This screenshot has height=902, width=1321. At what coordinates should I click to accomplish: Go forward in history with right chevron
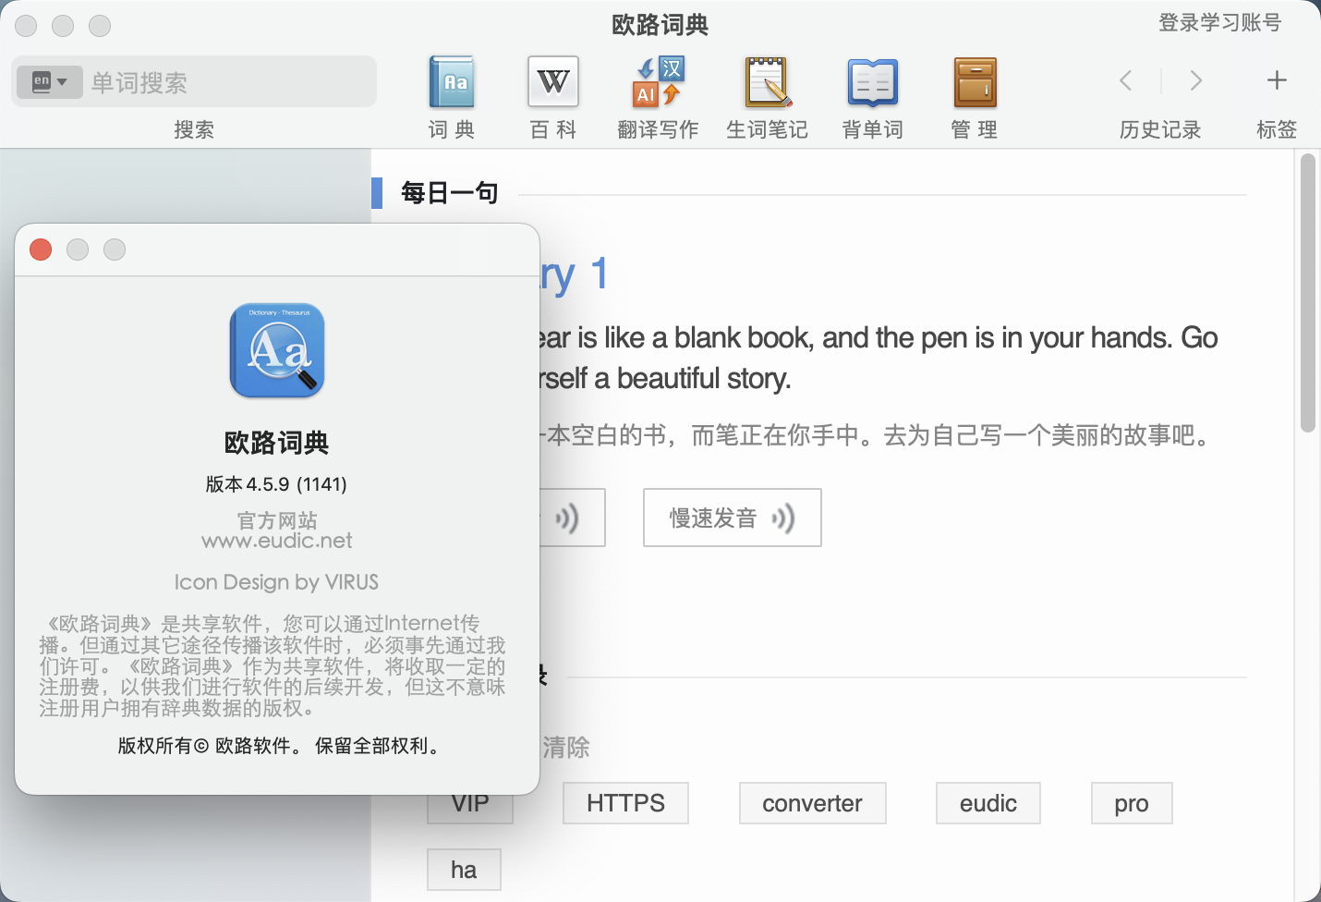tap(1196, 80)
